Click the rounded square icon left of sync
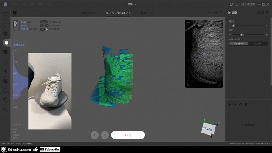 231,4
